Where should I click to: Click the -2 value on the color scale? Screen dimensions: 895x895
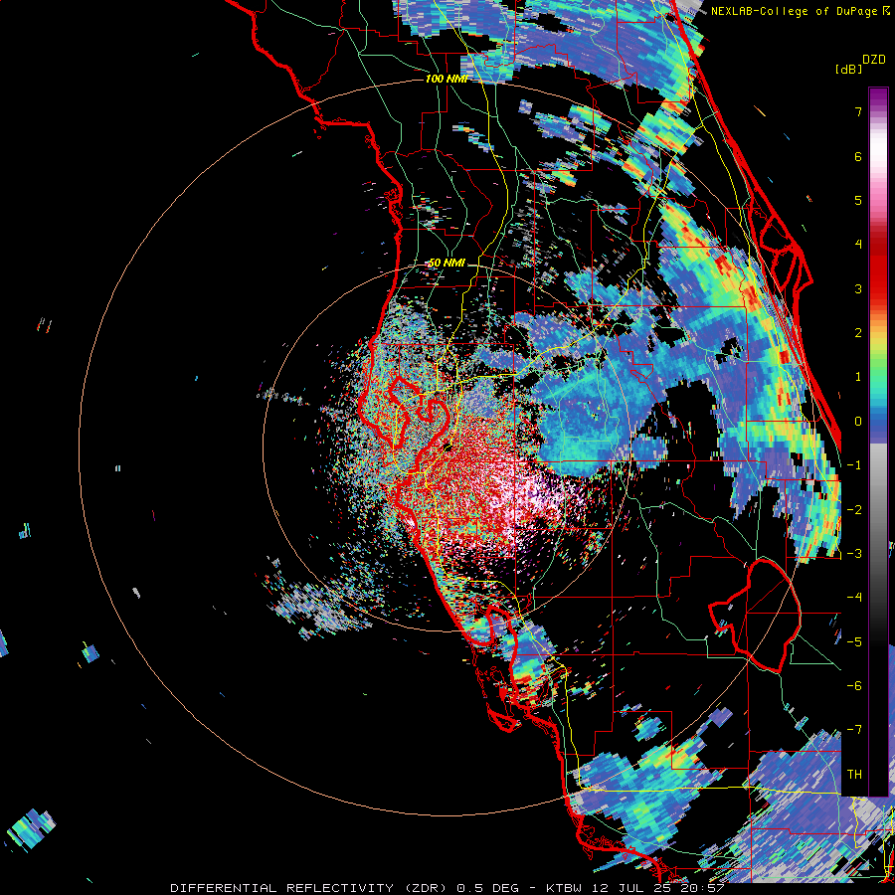click(x=854, y=509)
